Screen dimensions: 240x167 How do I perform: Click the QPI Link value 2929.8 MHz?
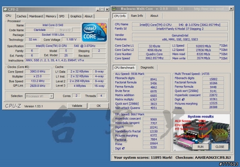point(37,86)
